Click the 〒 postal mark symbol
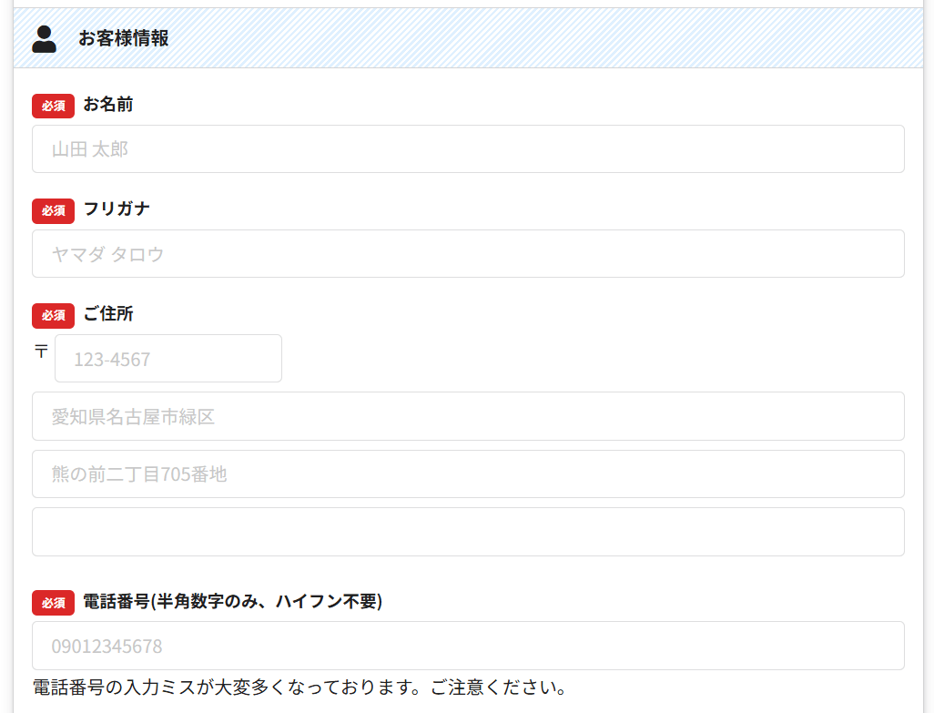Screen dimensions: 934x713 [x=41, y=351]
